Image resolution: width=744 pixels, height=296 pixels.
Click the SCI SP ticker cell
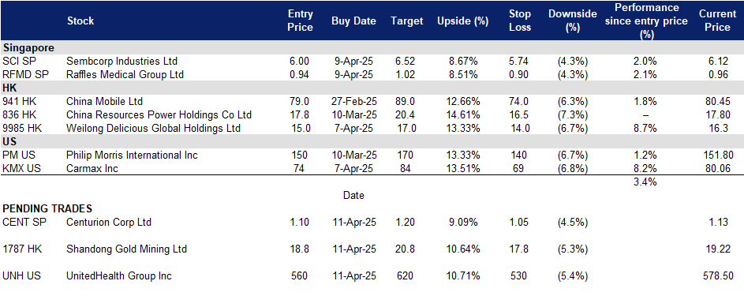17,62
